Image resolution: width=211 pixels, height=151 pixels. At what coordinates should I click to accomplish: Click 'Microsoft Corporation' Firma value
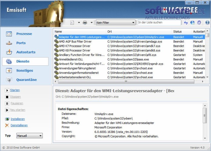tap(108, 127)
